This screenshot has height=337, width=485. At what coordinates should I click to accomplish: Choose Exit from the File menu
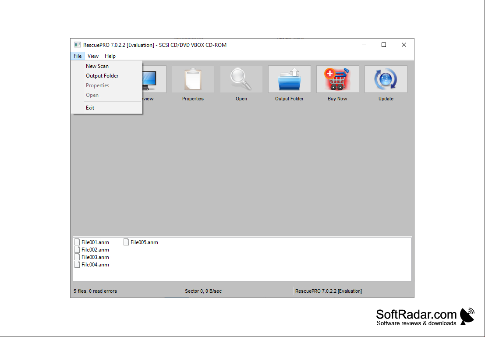107,108
